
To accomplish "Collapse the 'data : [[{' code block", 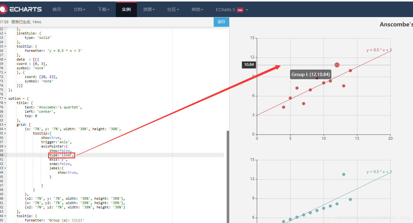I will pos(5,59).
